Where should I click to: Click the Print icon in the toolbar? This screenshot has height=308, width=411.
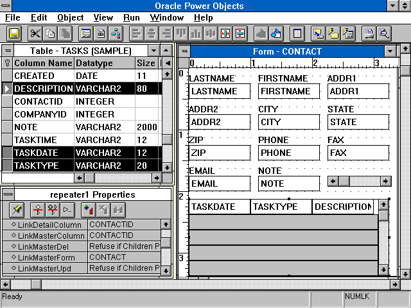[369, 33]
